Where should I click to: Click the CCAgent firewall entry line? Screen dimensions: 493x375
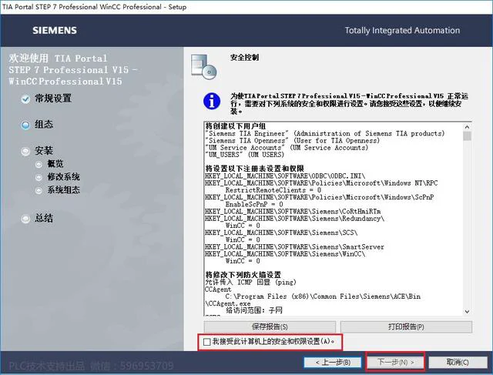218,290
